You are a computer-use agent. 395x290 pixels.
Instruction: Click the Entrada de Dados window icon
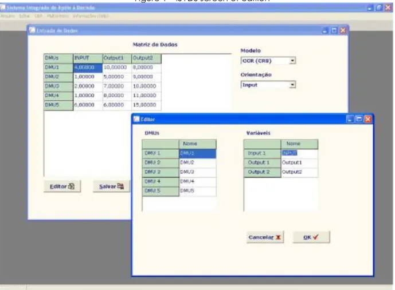point(32,30)
